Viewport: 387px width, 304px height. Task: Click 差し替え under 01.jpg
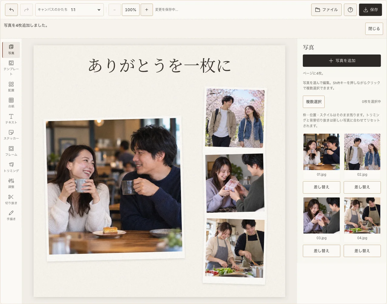click(321, 187)
